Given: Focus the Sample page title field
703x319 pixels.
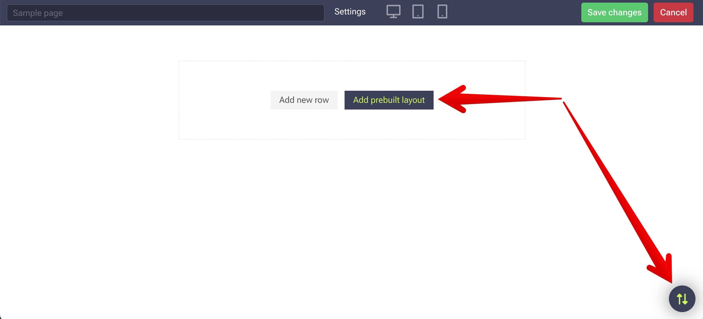Looking at the screenshot, I should click(165, 13).
